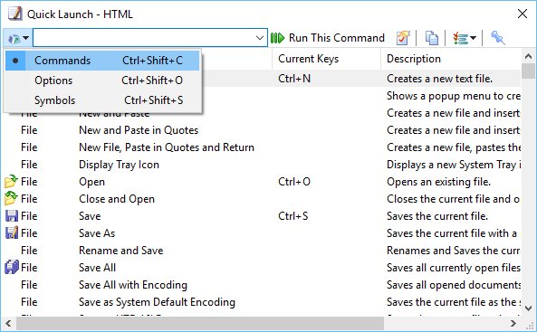
Task: Click 'Displays a new System Tray' description
Action: [454, 165]
